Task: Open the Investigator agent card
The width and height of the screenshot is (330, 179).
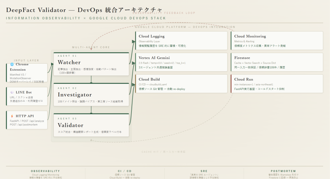Action: click(x=91, y=94)
